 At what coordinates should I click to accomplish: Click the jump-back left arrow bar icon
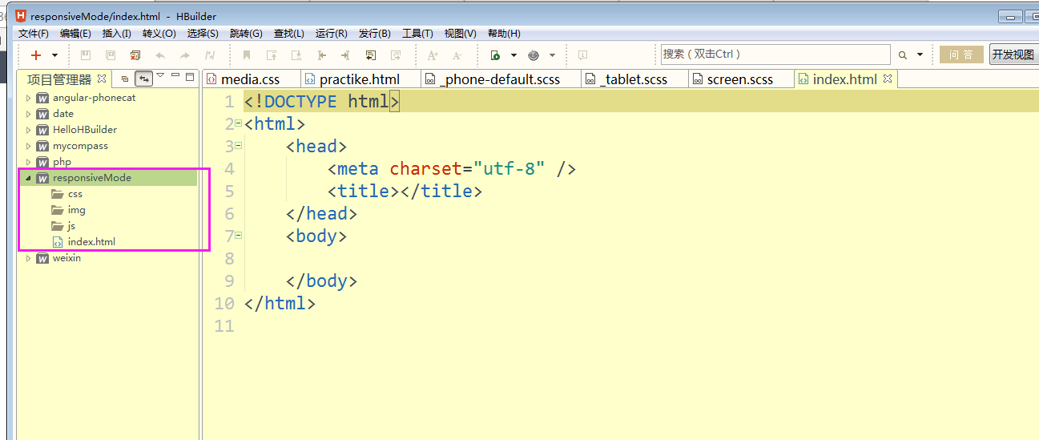point(321,55)
